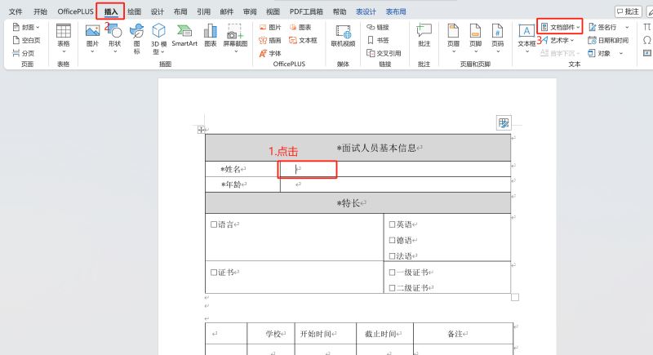Tick the 二级证书 checkbox
Viewport: 653px width, 355px height.
pos(392,287)
